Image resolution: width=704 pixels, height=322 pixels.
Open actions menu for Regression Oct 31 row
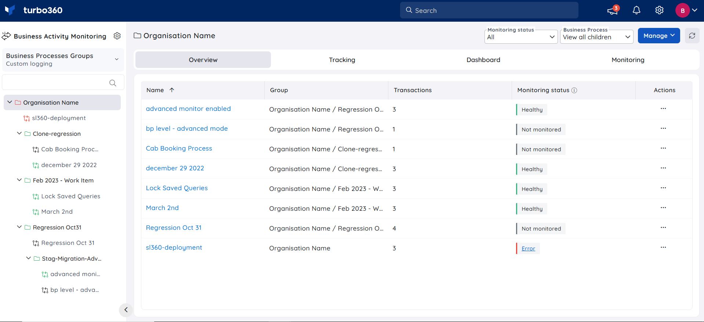pos(663,228)
